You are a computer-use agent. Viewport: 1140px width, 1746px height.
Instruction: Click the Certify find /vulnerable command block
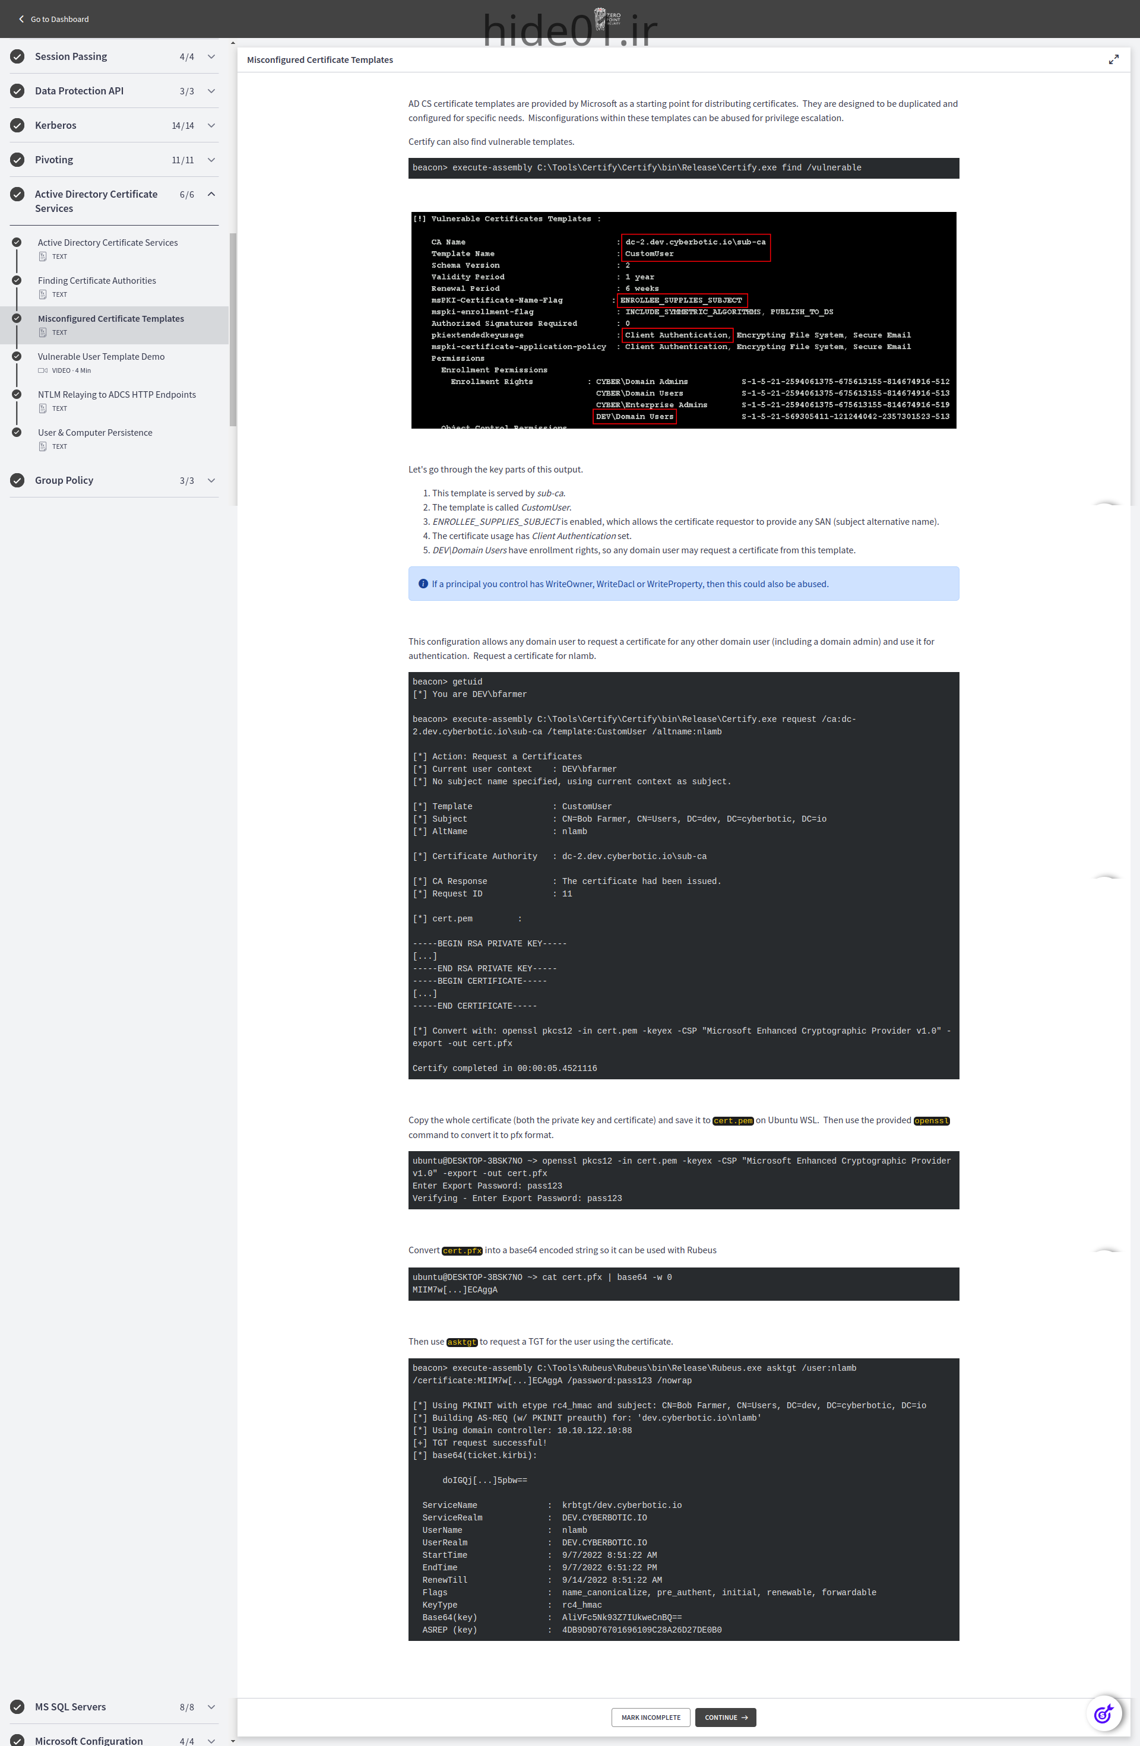point(684,168)
